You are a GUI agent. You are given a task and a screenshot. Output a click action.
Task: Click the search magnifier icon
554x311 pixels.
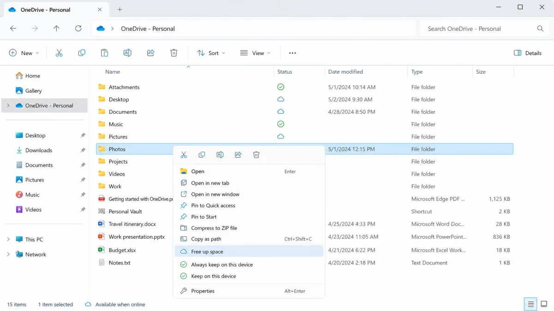(540, 29)
